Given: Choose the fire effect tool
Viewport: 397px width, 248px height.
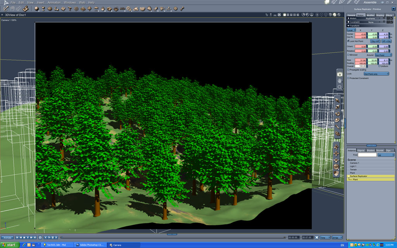Looking at the screenshot, I should [x=103, y=9].
